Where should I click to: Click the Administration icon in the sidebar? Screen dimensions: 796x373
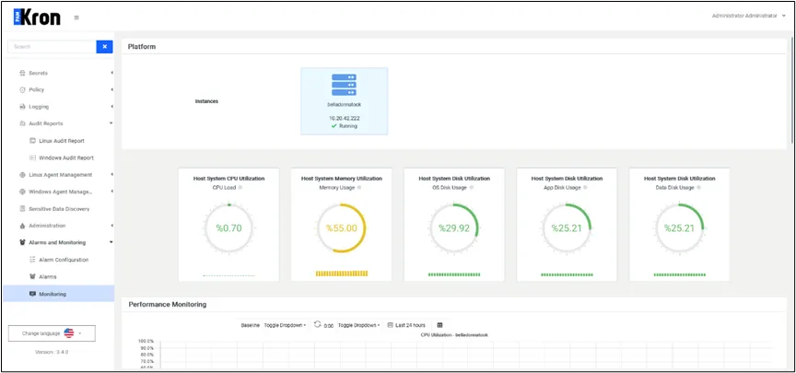click(22, 226)
